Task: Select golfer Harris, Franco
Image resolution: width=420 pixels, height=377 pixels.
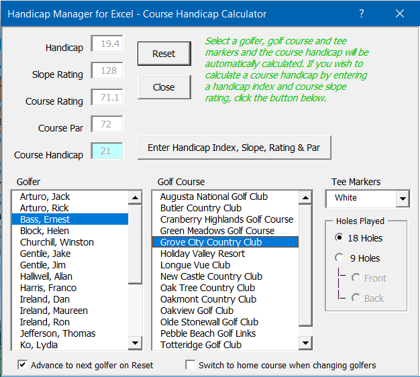Action: pyautogui.click(x=70, y=288)
